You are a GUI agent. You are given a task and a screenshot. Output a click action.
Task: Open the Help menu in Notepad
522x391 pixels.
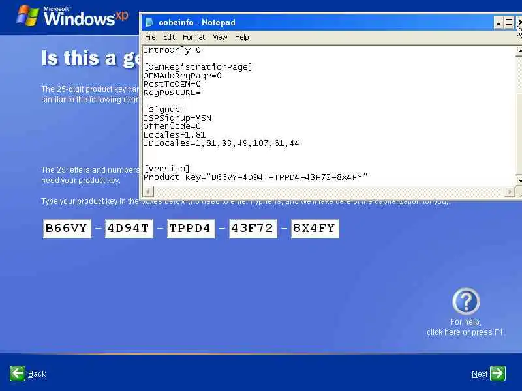241,37
